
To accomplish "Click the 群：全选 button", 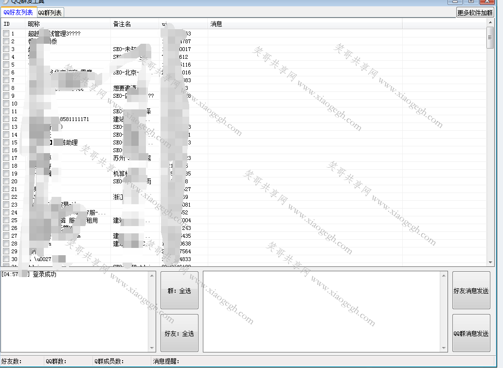I will [180, 290].
